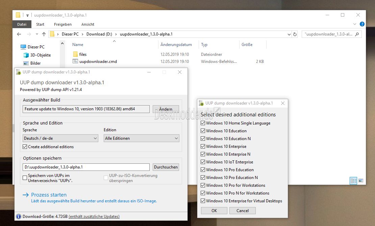Open the Edition dropdown Alle Editionen

141,138
